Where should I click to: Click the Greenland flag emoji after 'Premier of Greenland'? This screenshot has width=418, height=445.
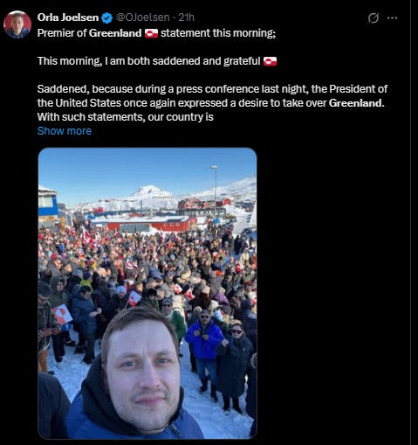[151, 33]
